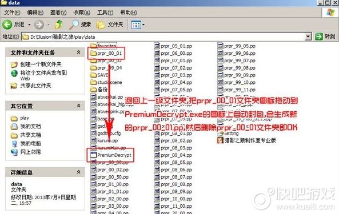Select prpr_05_01.pp file
The width and height of the screenshot is (339, 214).
[x=173, y=46]
